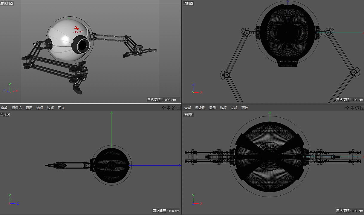The image size is (364, 215).
Task: Click grid spacing text in top view
Action: tap(350, 100)
